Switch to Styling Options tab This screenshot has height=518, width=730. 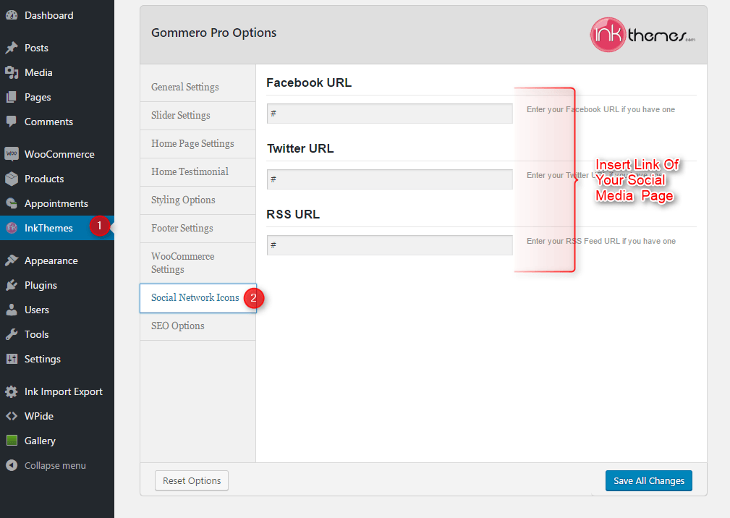[x=198, y=200]
